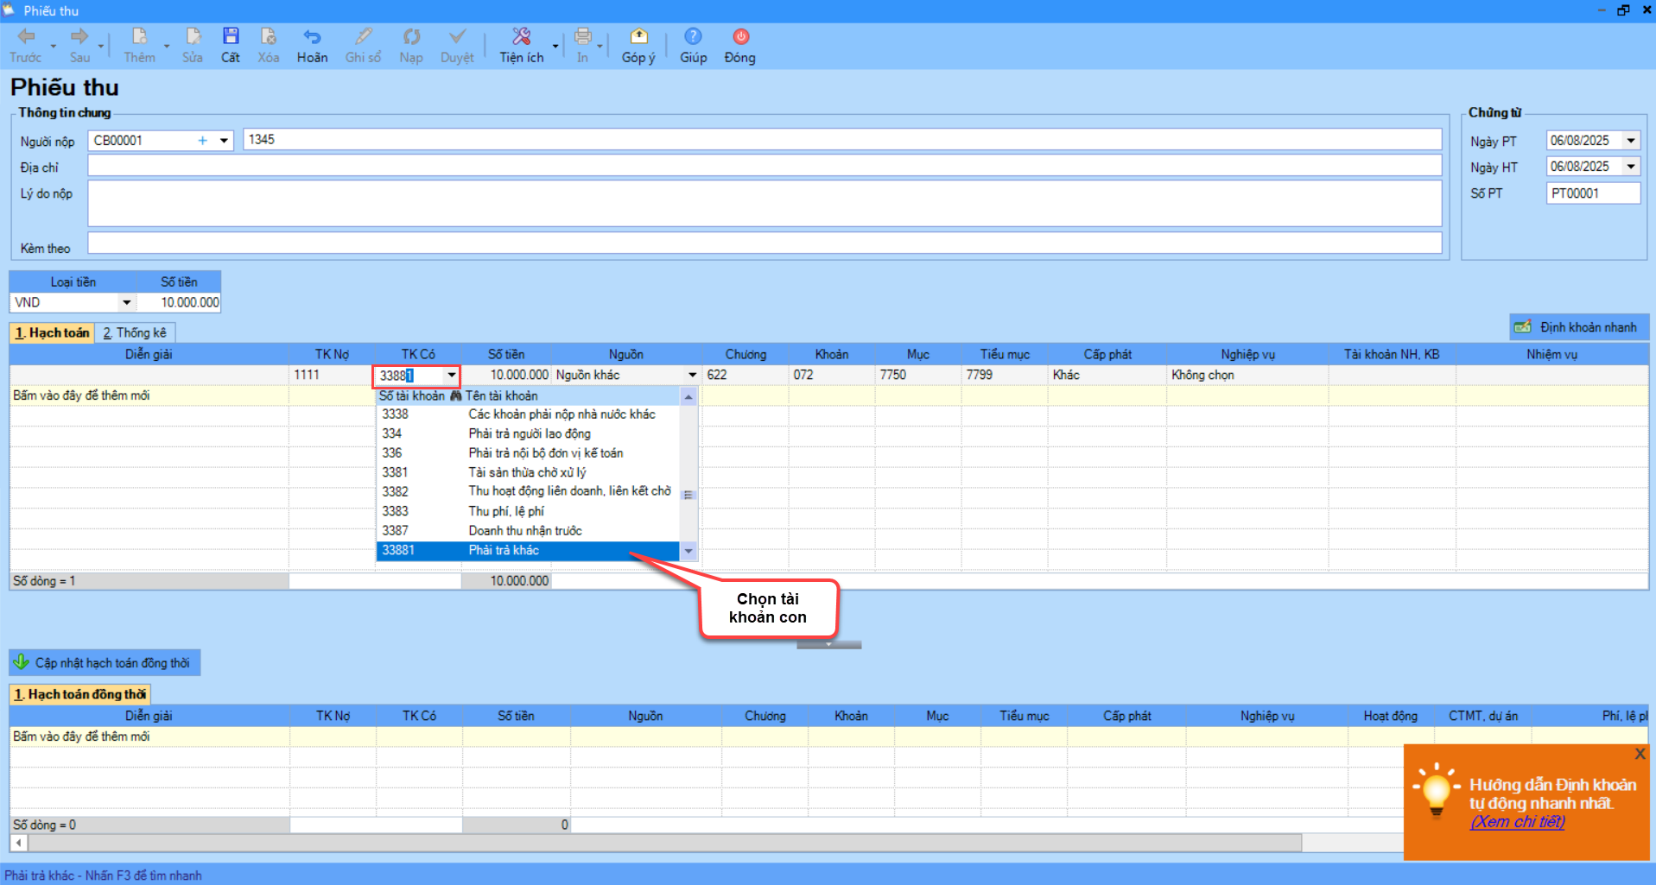
Task: Expand dropdown arrow next to Sau
Action: pos(101,46)
